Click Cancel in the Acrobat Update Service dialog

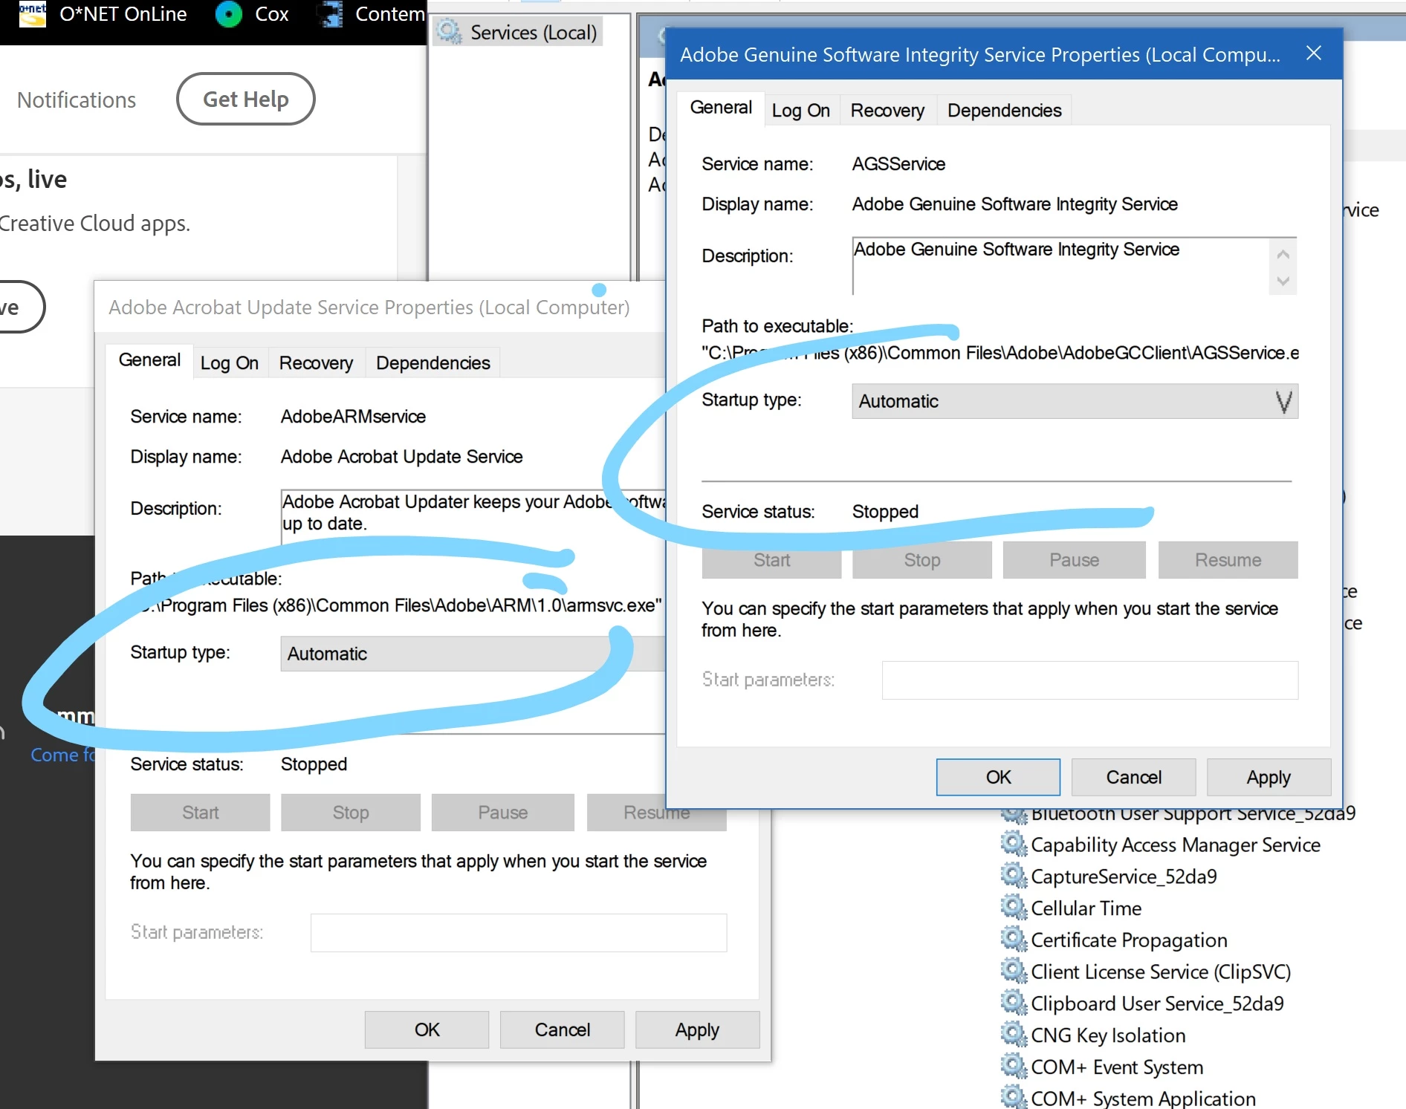pos(562,1030)
